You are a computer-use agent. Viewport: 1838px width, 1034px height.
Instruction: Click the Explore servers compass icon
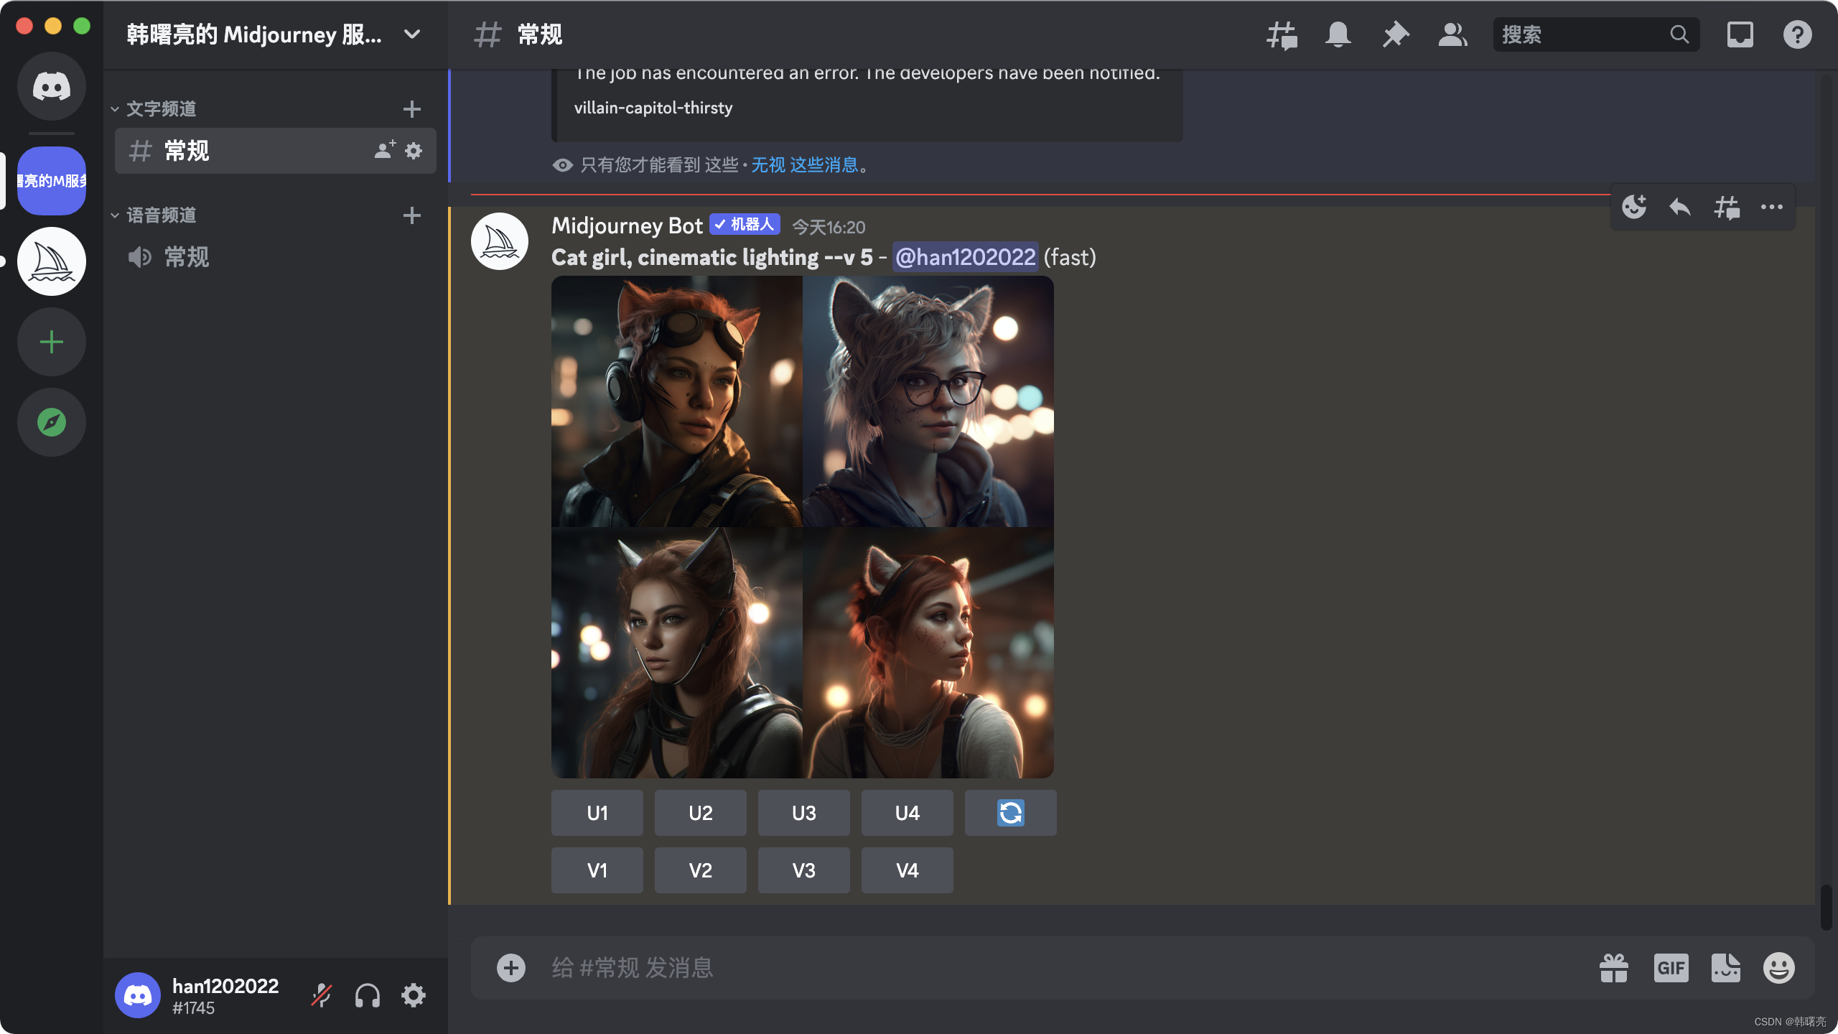pos(52,422)
